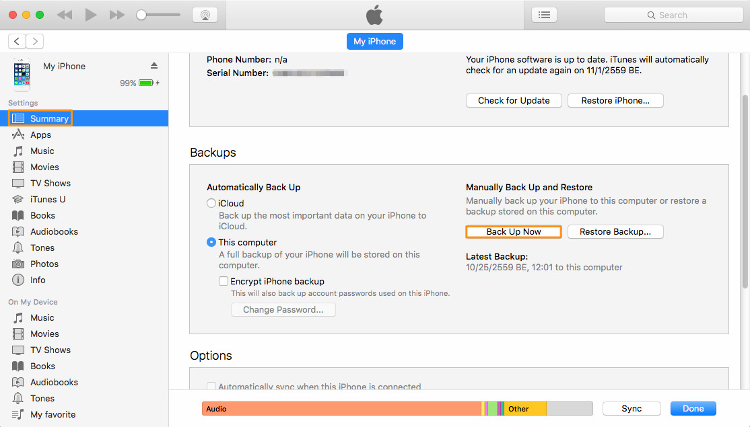Click the Other segment of storage bar
750x427 pixels.
[x=524, y=409]
